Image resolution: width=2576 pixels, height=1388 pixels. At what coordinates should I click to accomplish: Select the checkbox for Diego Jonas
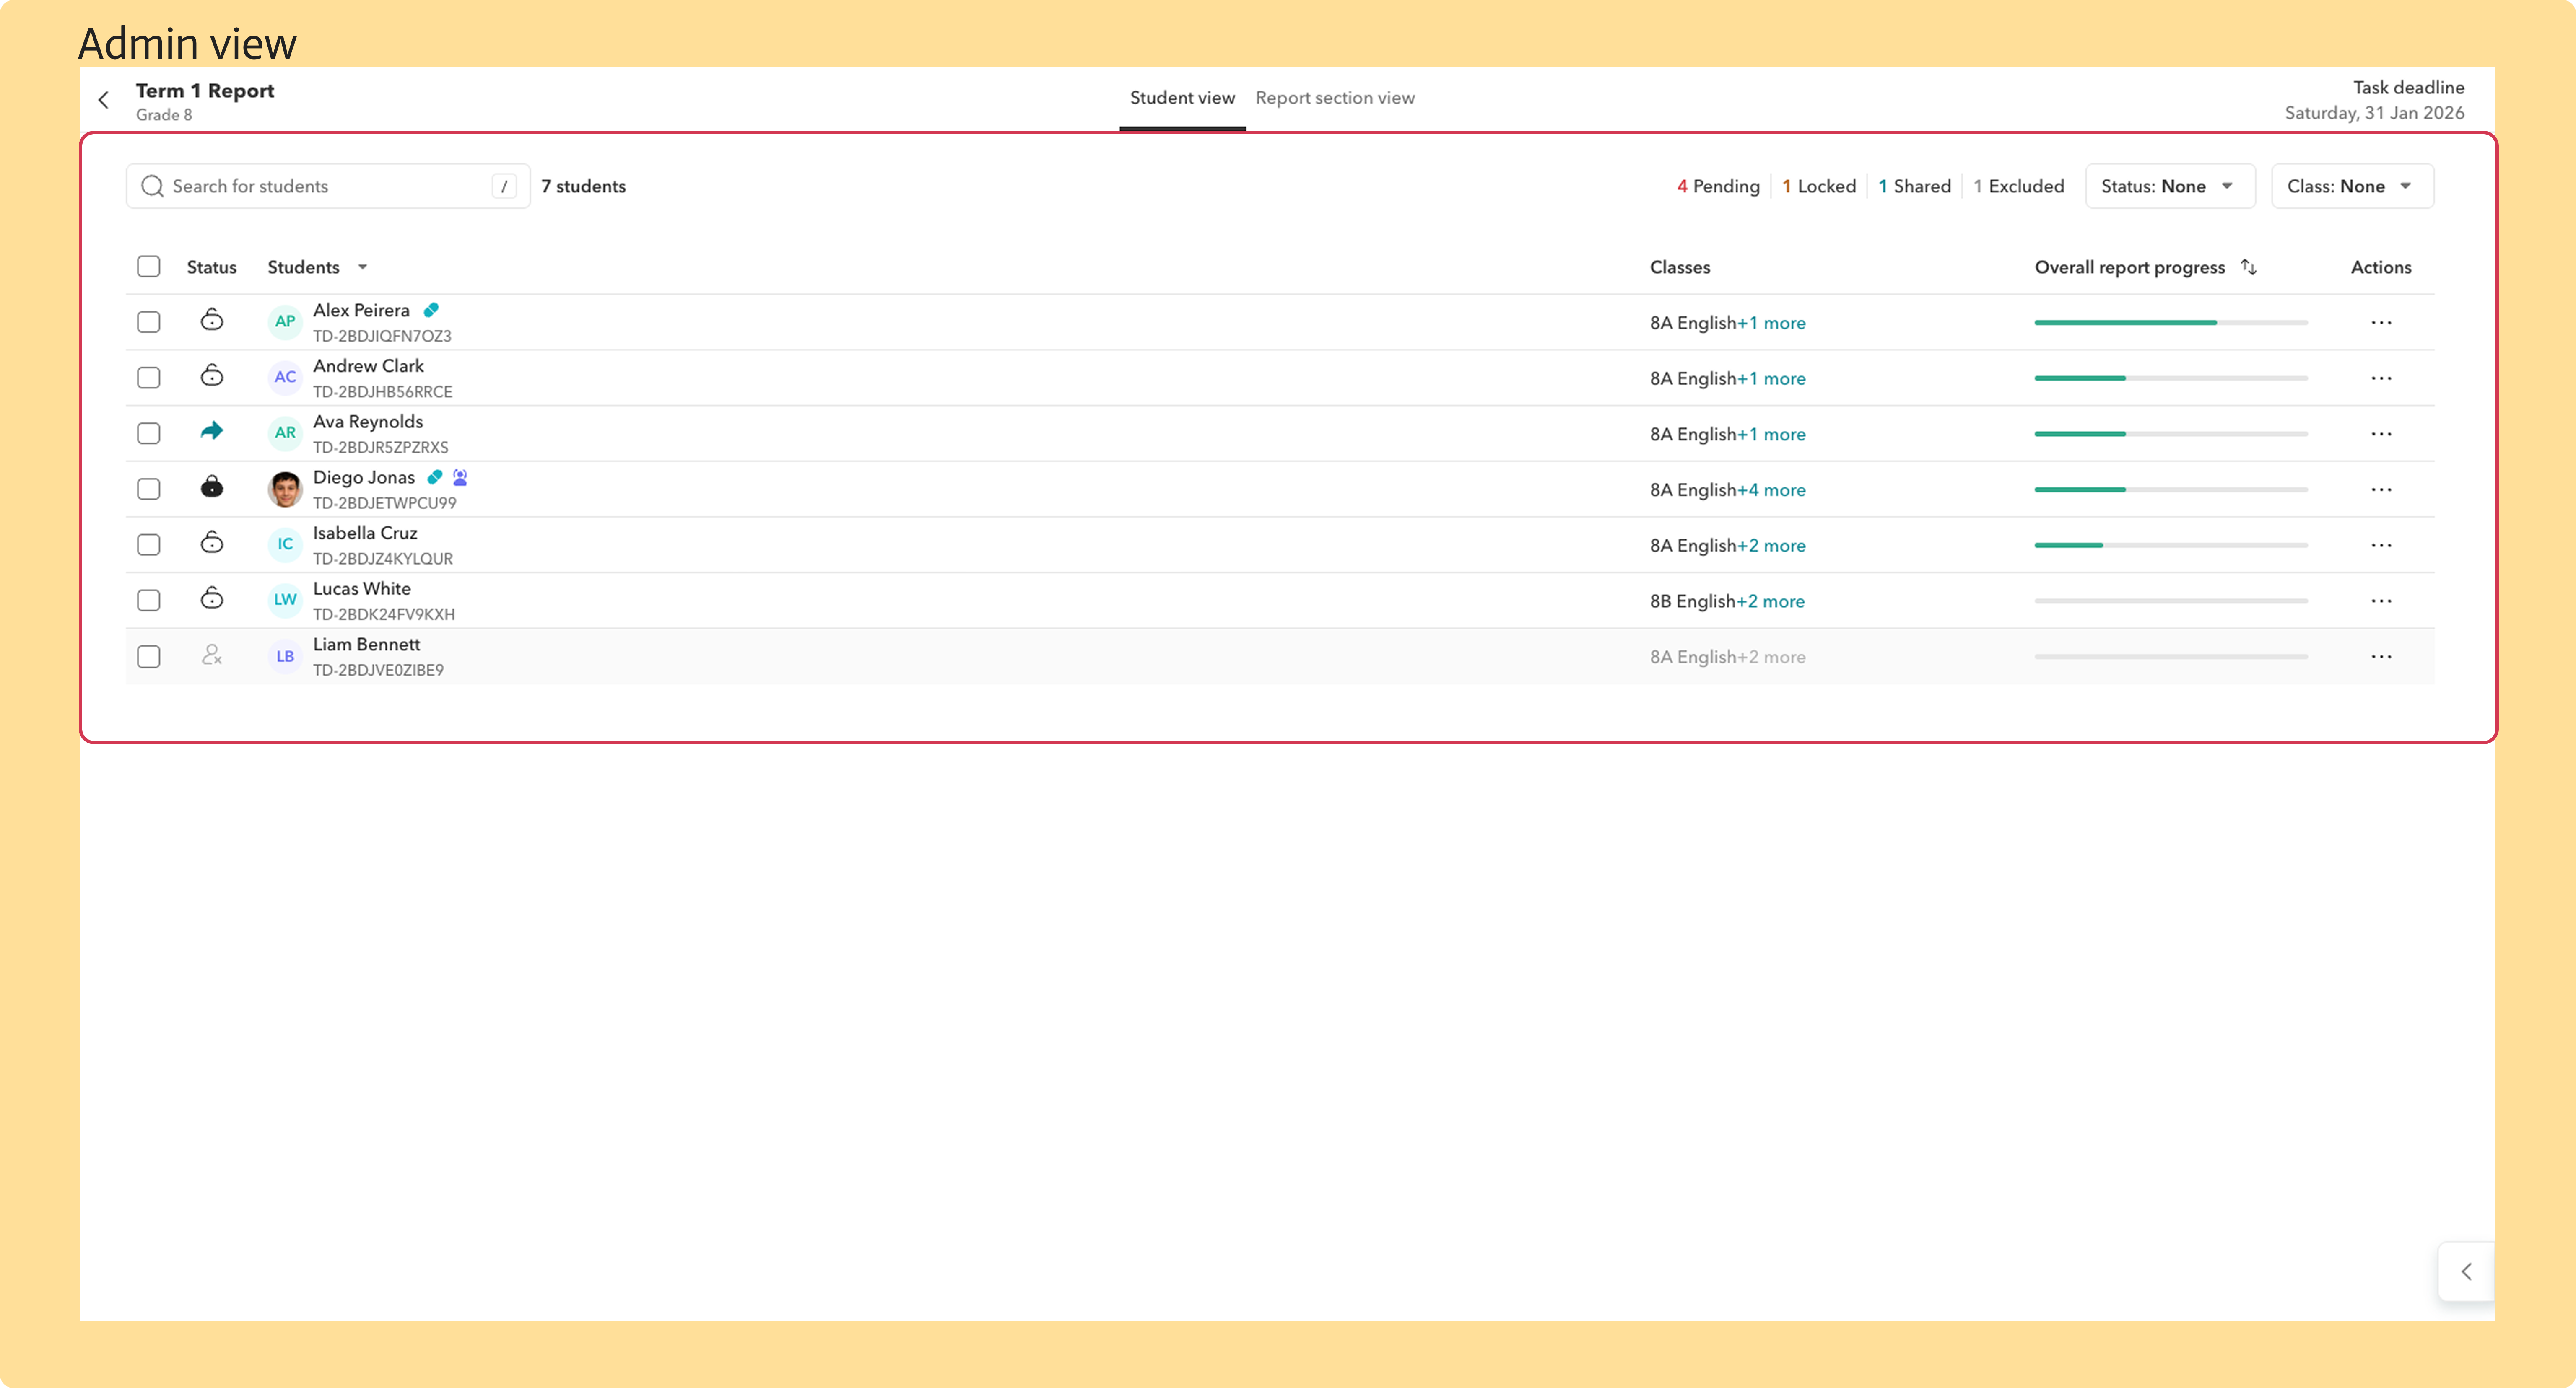point(149,489)
